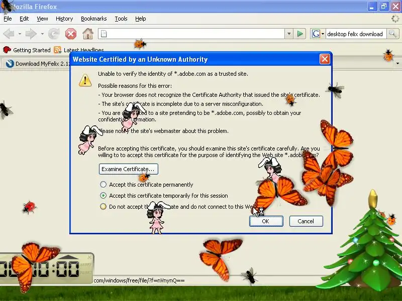Click the Getting Started bookmark icon

[7, 50]
